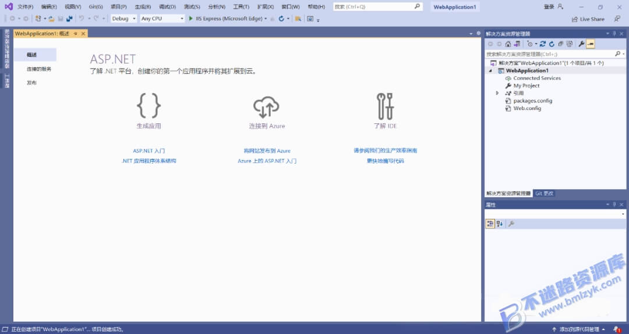Open the 编辑(E) menu

tap(49, 7)
